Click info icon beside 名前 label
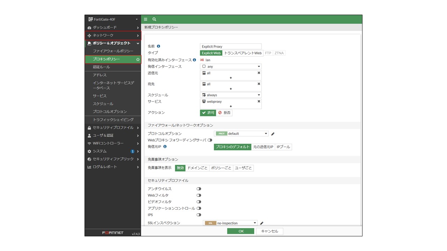Screen dimensions: 447x251 (159, 46)
